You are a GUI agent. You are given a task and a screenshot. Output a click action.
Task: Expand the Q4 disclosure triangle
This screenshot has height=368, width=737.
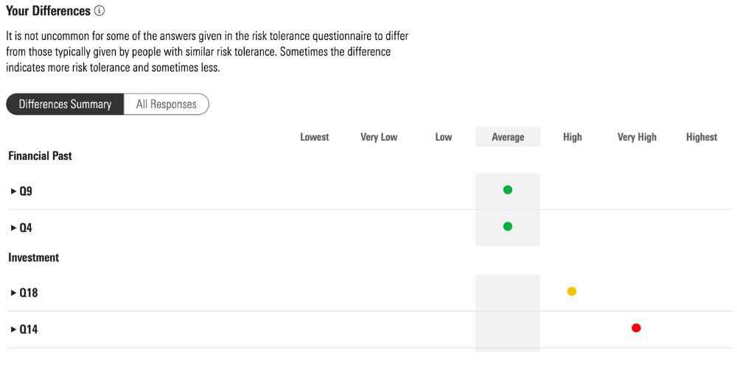point(14,228)
